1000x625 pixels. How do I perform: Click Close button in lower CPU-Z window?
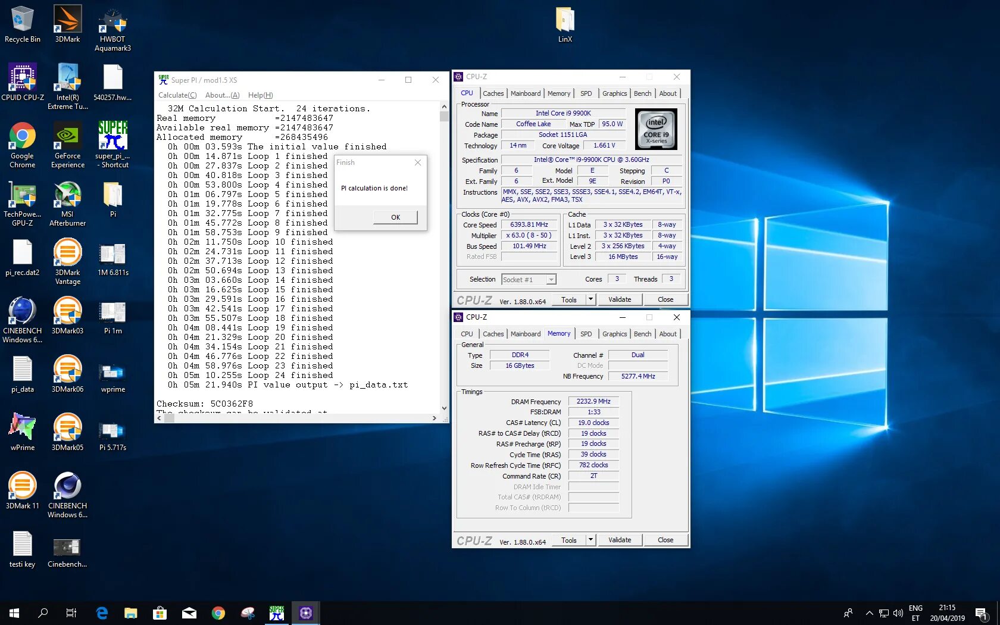point(665,540)
